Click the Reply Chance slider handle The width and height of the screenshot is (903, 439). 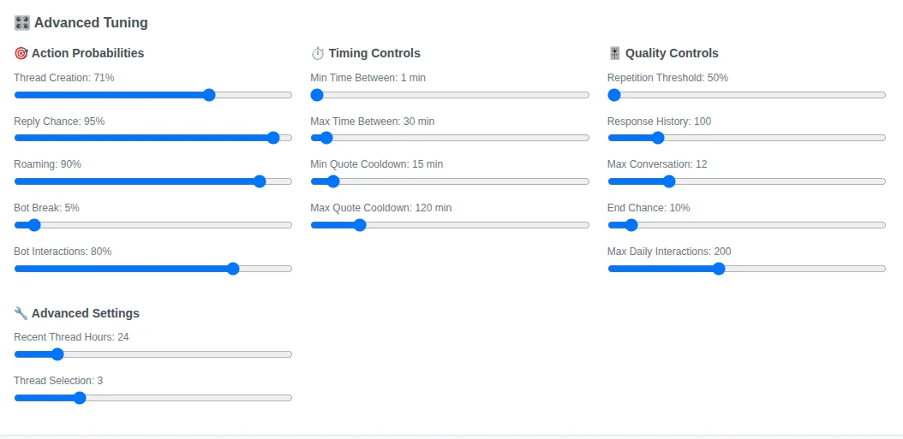point(273,138)
